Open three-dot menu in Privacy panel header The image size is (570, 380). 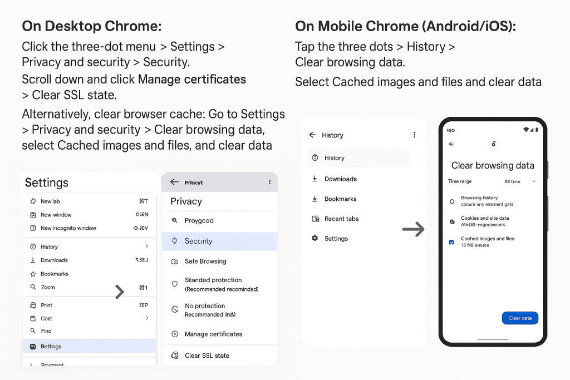pos(270,182)
